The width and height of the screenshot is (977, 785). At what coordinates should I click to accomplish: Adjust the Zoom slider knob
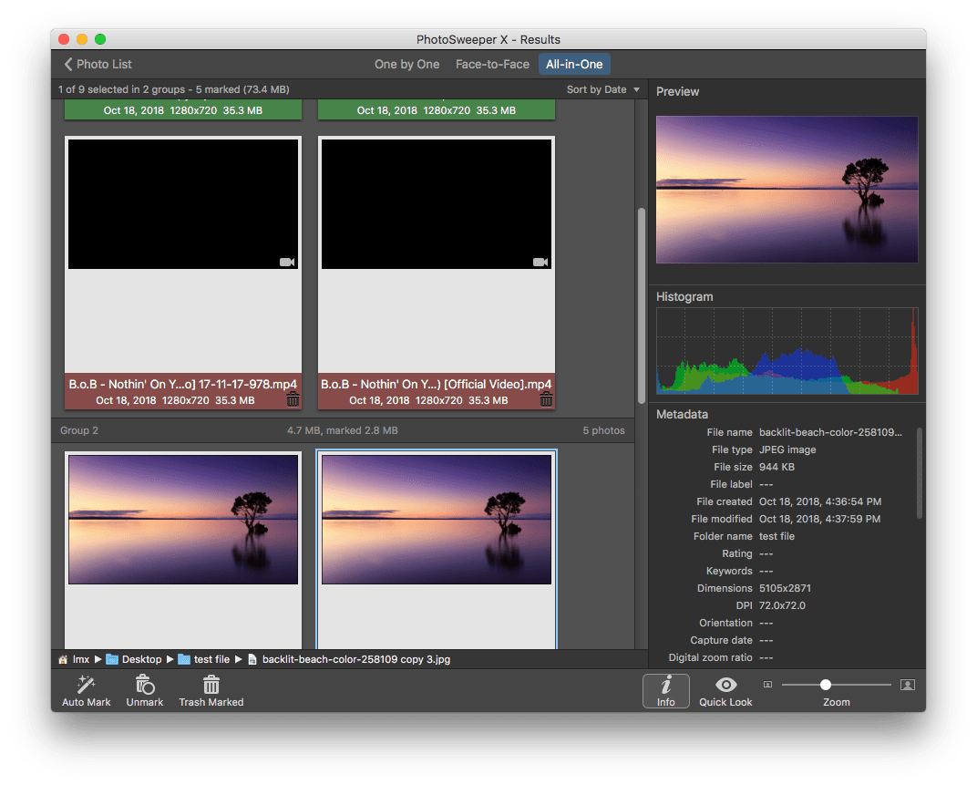(x=825, y=685)
